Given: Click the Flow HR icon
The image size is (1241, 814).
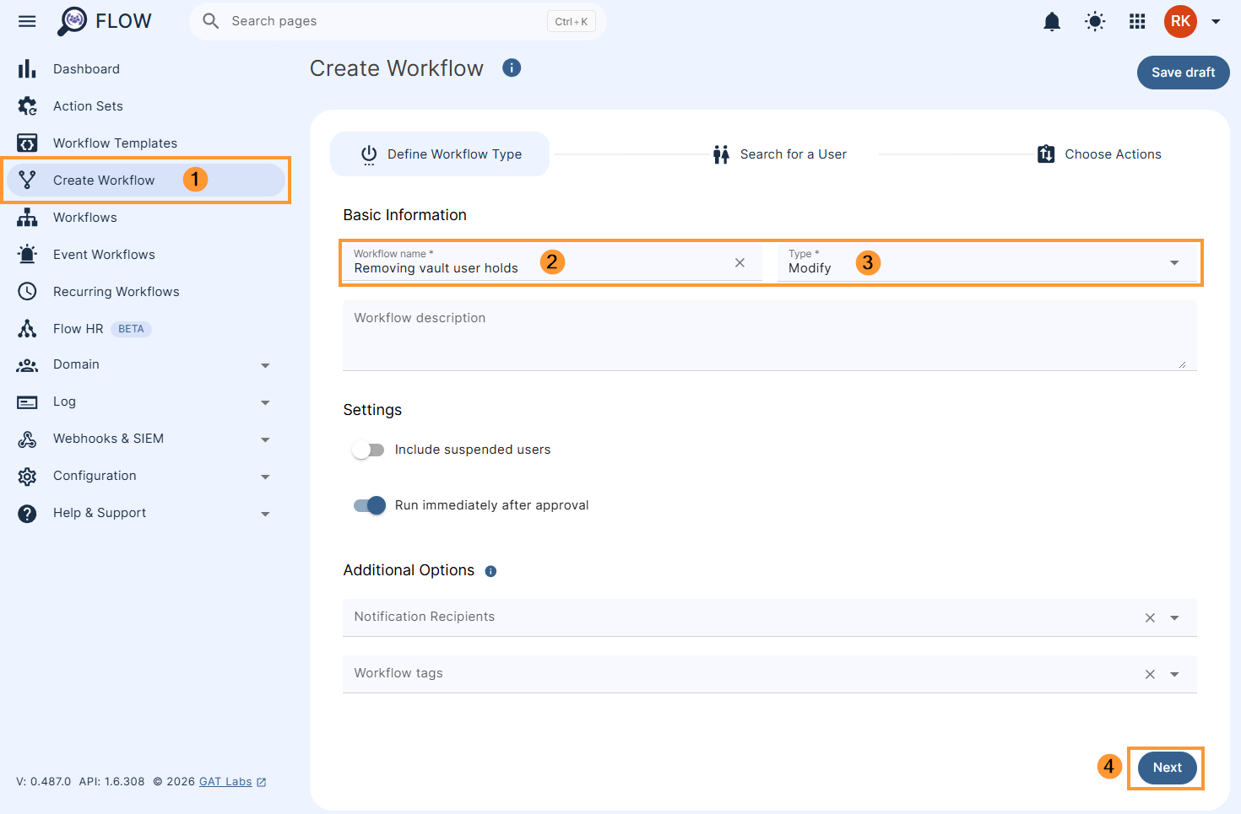Looking at the screenshot, I should click(x=27, y=329).
